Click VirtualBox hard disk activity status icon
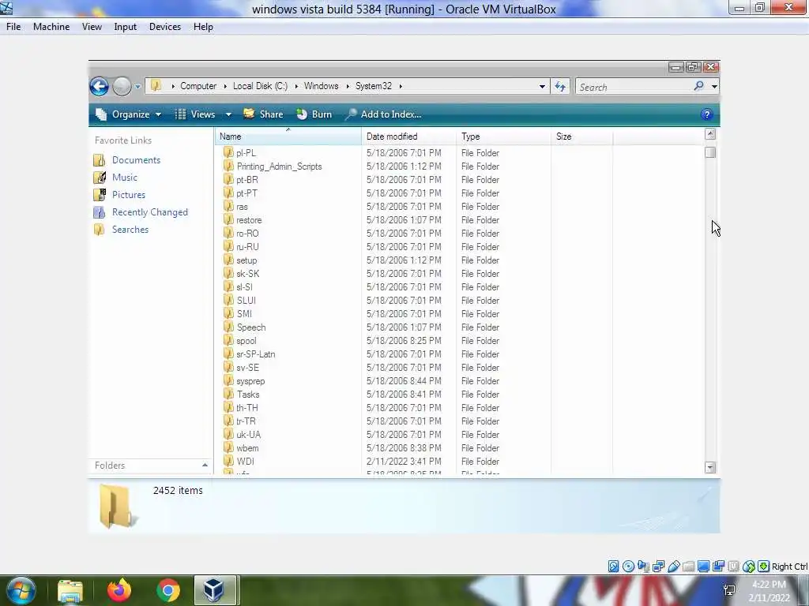Image resolution: width=809 pixels, height=606 pixels. click(x=613, y=567)
